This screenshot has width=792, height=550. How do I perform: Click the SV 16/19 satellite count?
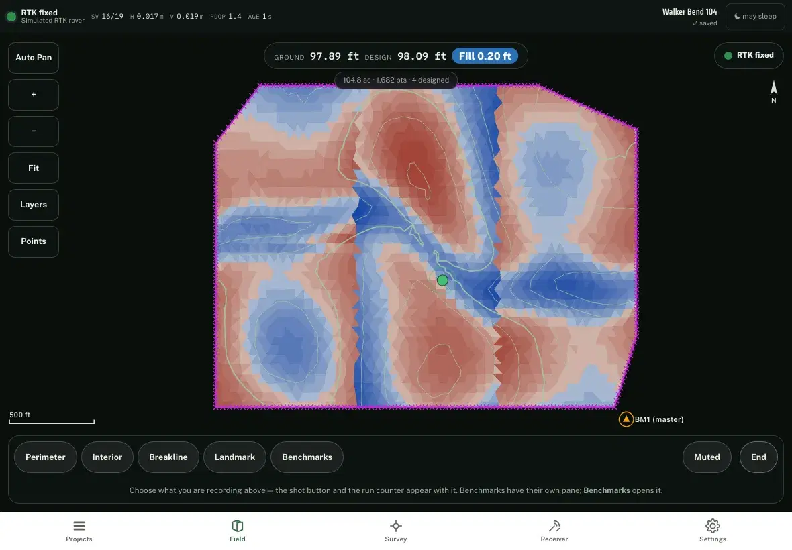coord(107,17)
